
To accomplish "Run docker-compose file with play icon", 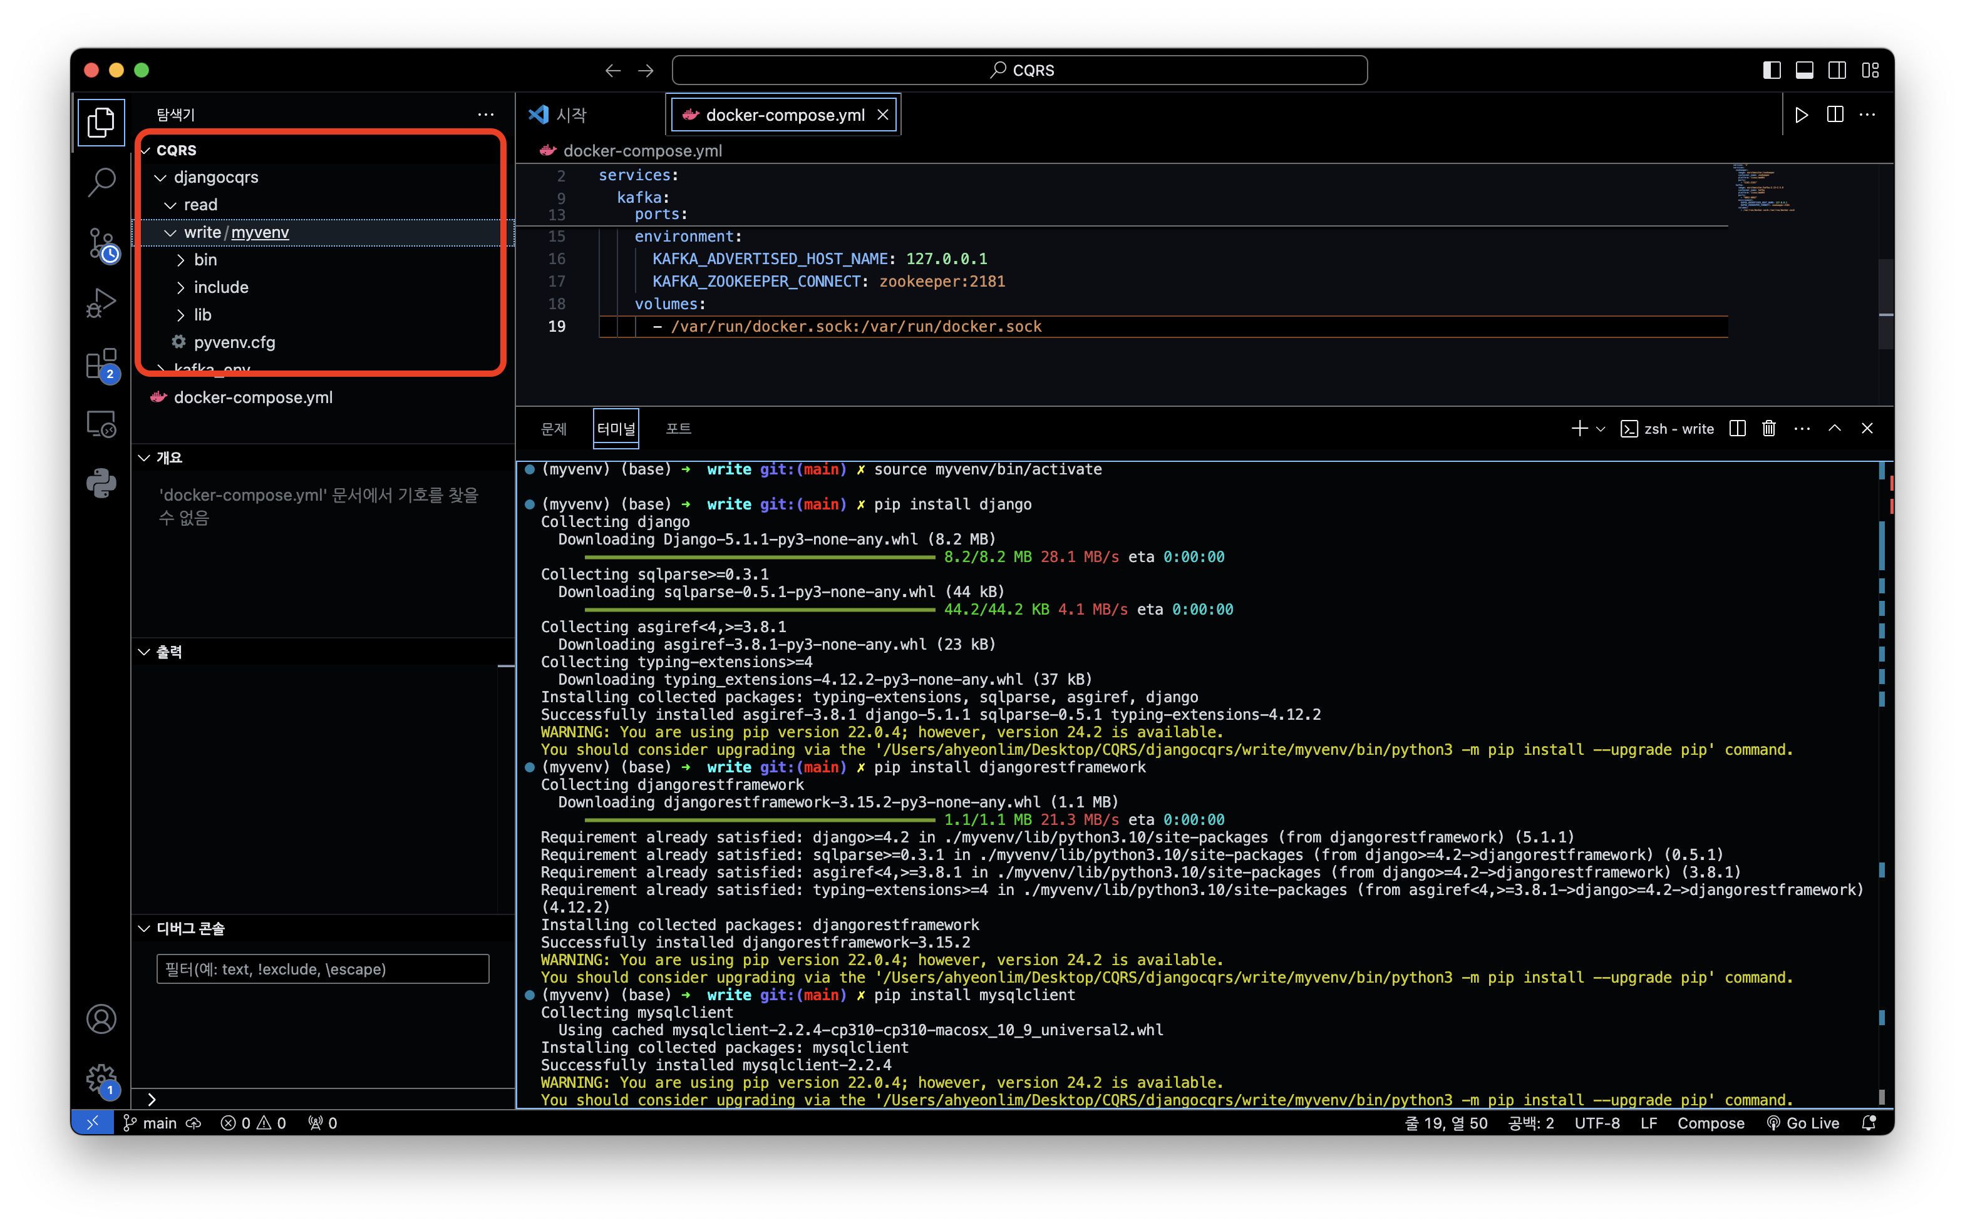I will (x=1801, y=115).
